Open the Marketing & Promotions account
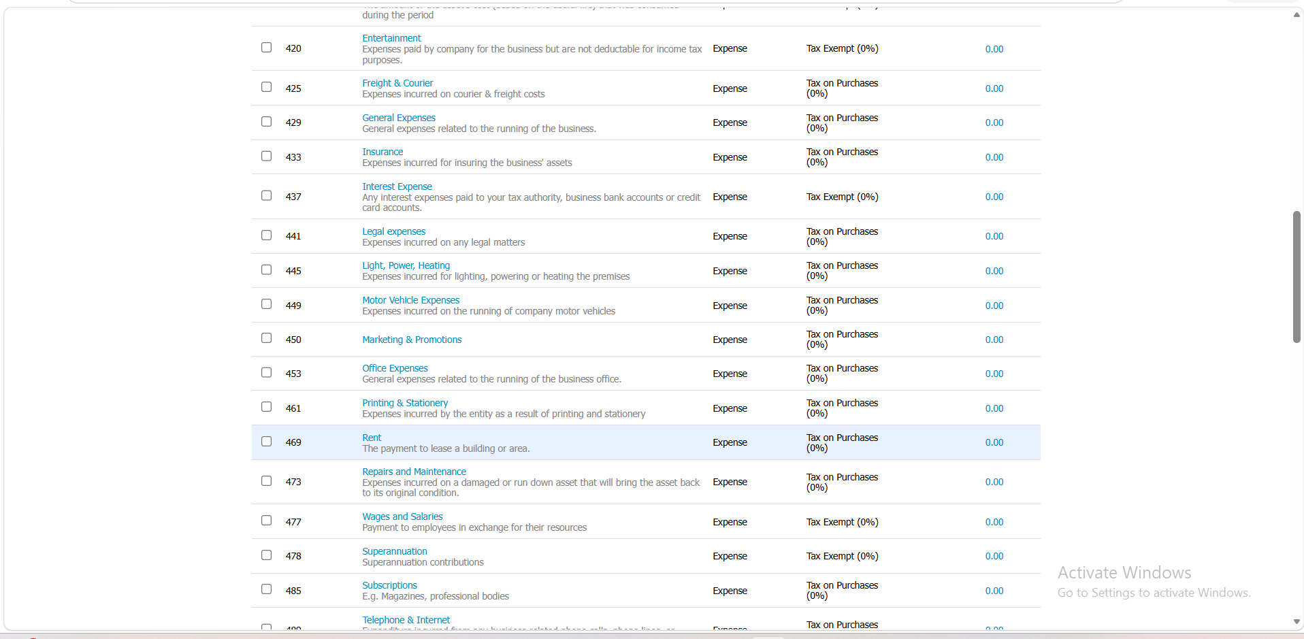Screen dimensions: 1304x639 [412, 340]
